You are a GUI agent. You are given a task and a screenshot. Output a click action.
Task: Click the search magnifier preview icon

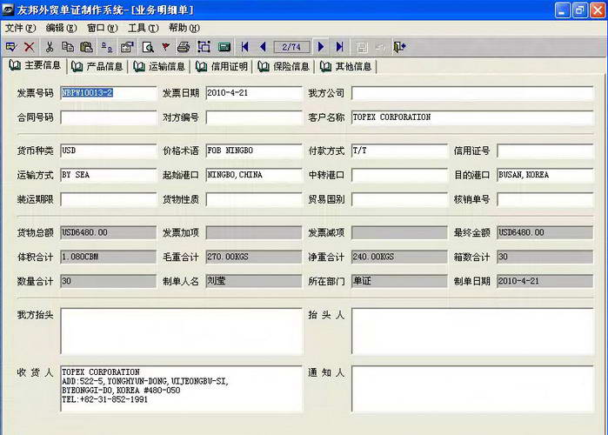click(x=148, y=47)
